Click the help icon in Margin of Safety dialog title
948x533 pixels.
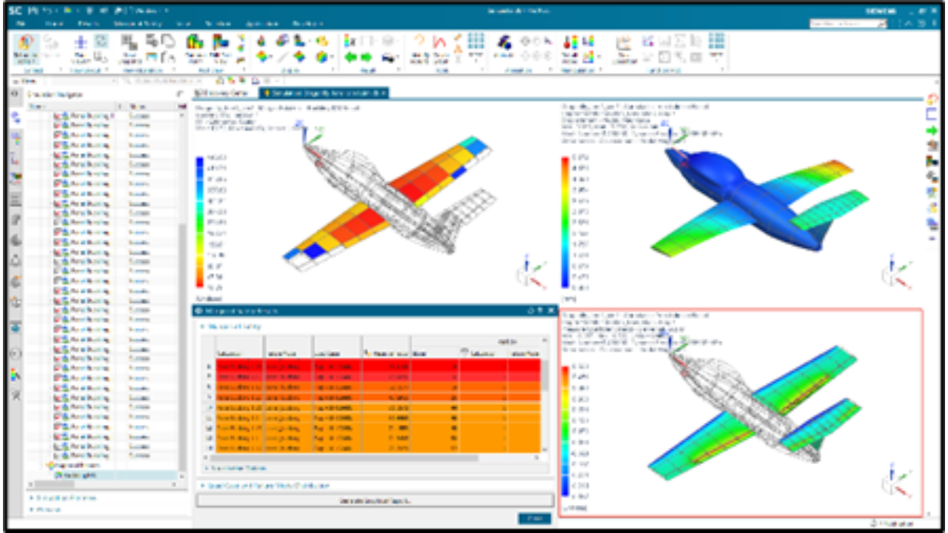tap(541, 311)
